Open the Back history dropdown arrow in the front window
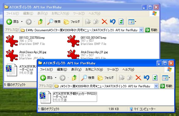 56,78
